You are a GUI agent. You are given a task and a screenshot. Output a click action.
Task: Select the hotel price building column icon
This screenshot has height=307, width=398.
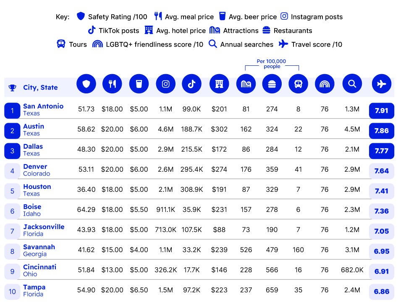click(x=219, y=84)
